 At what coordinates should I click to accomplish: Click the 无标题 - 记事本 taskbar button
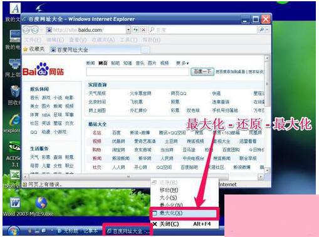[x=78, y=231]
